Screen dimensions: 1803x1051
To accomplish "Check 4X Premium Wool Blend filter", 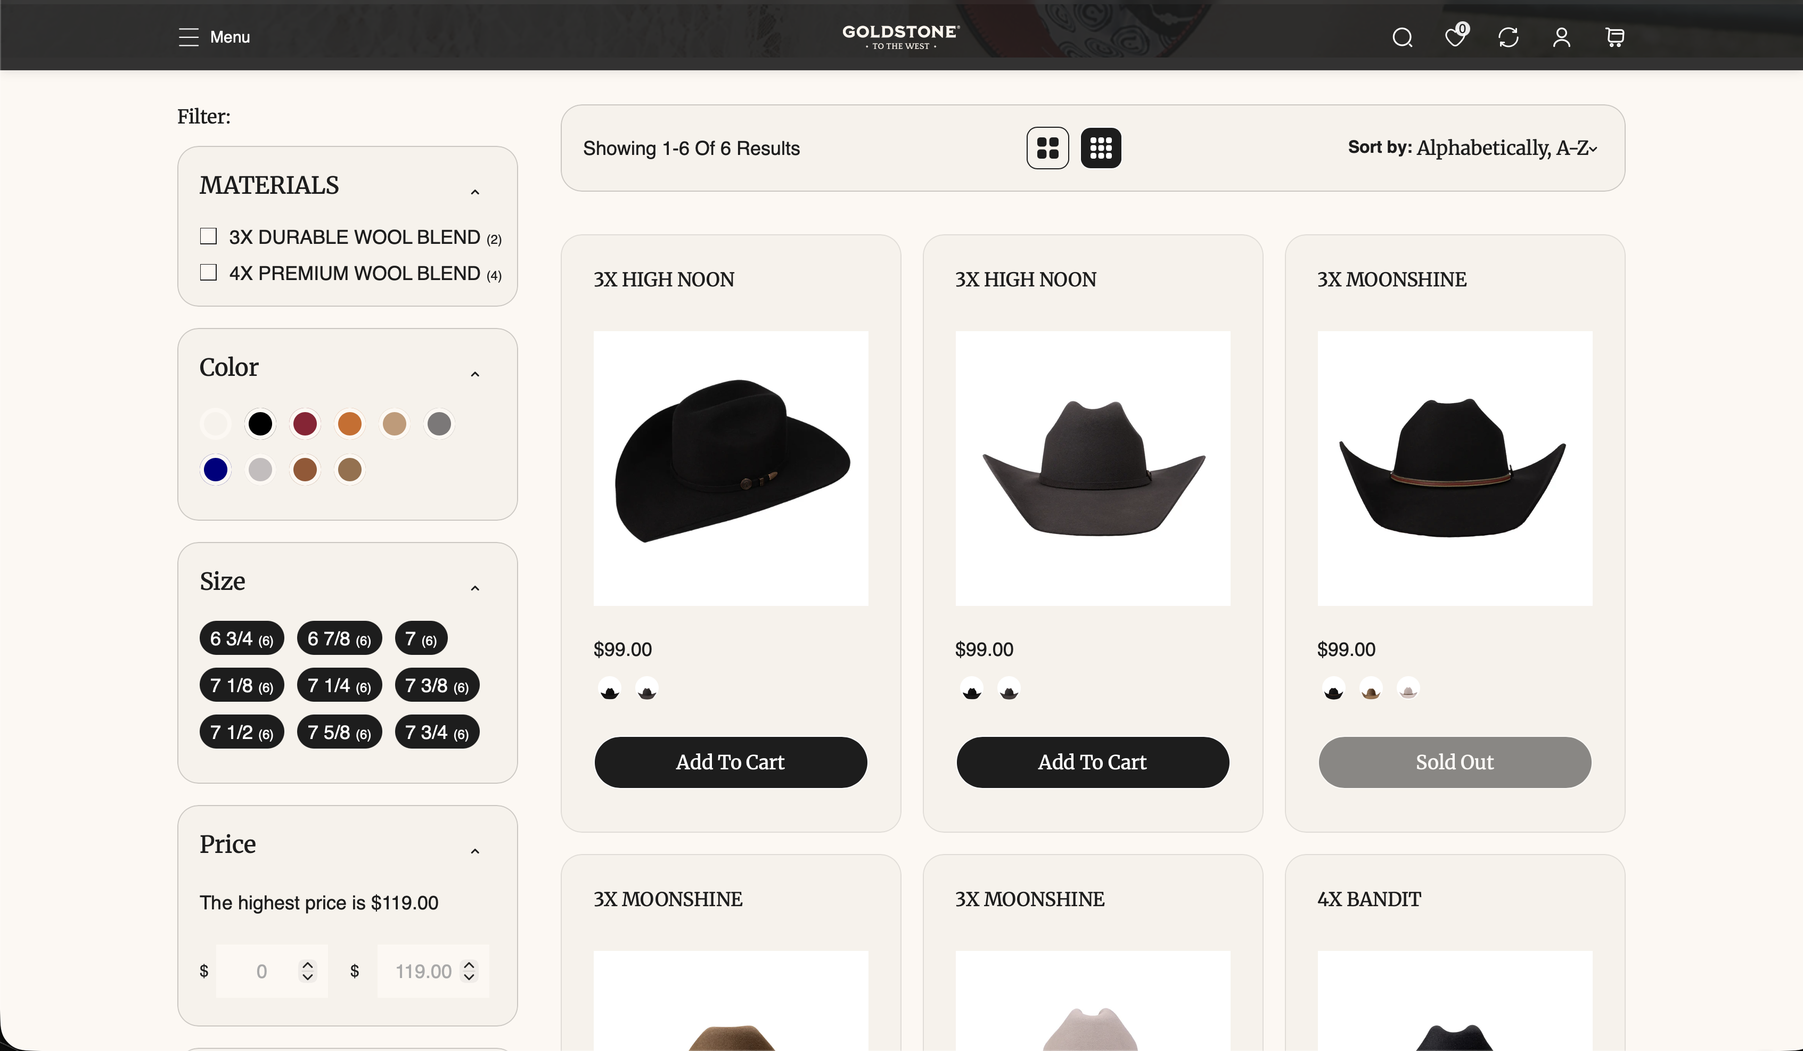I will (208, 273).
